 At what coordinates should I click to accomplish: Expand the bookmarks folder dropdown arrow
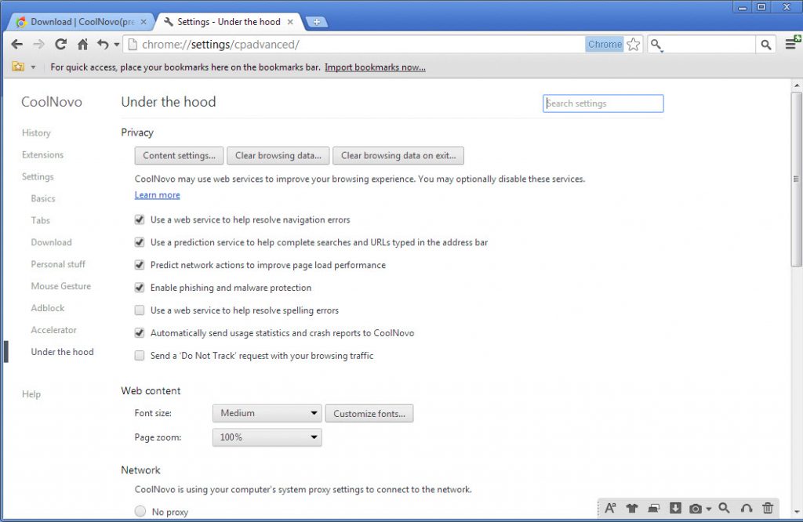33,67
